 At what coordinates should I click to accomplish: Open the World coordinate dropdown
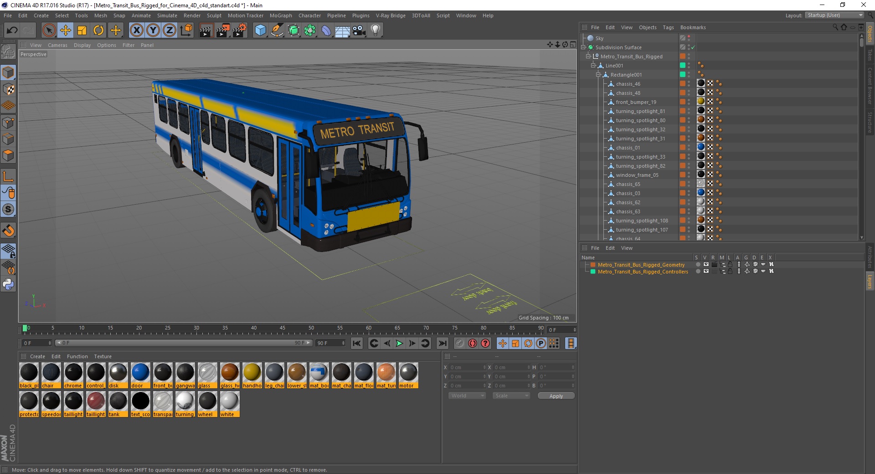[467, 396]
